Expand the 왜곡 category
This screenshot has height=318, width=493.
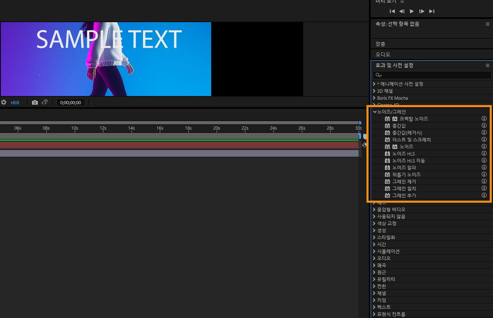coord(374,265)
